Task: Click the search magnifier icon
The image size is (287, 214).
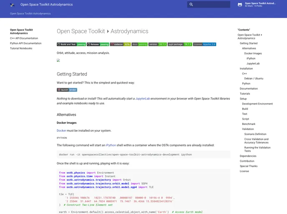Action: point(191,5)
